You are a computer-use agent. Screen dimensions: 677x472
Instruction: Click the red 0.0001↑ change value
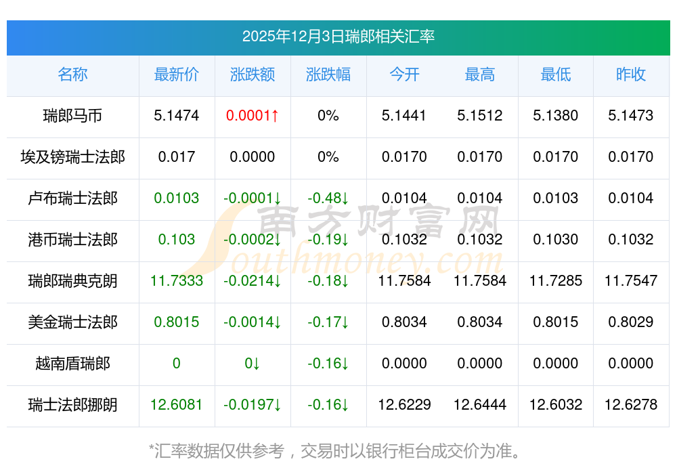[252, 116]
